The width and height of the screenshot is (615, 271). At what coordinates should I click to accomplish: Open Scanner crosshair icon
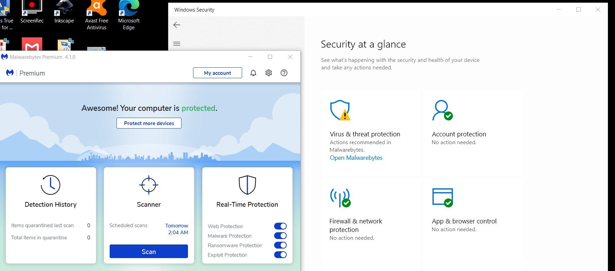click(149, 185)
